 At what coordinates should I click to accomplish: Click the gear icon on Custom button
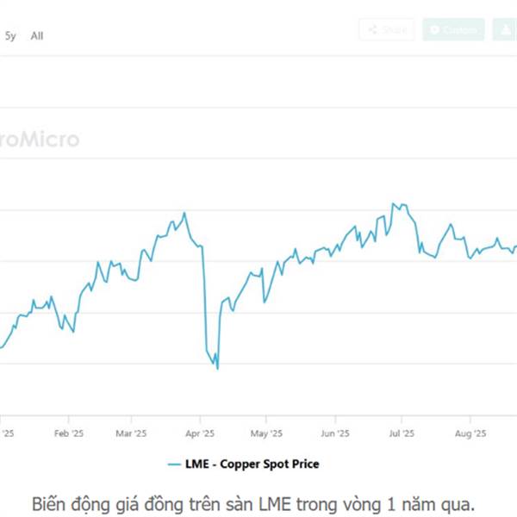coord(435,29)
